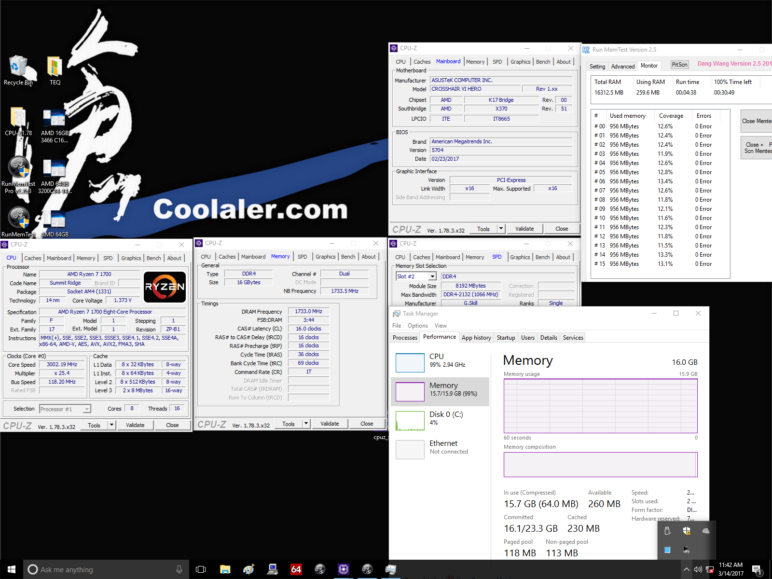
Task: Select Disk 0 (C:) performance thumbnail
Action: click(410, 420)
